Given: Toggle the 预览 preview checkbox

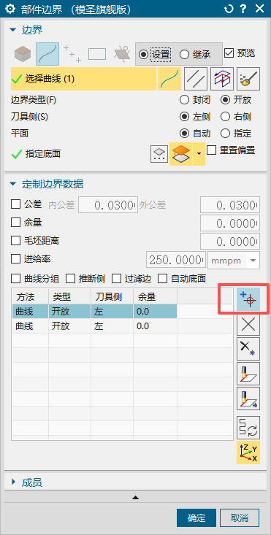Looking at the screenshot, I should 240,53.
